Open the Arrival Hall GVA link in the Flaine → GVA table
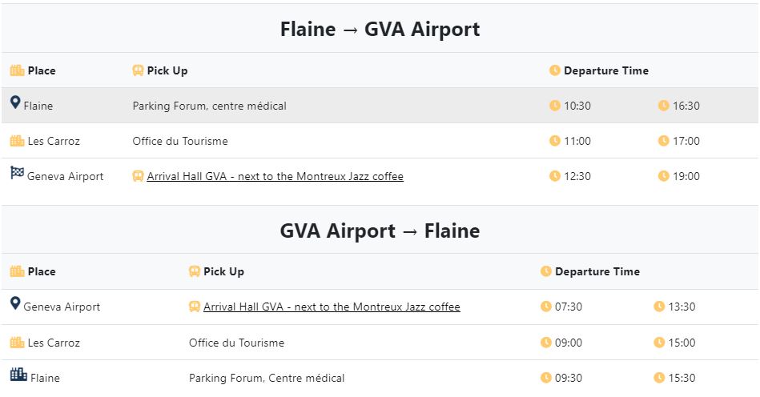This screenshot has width=760, height=397. pos(275,176)
